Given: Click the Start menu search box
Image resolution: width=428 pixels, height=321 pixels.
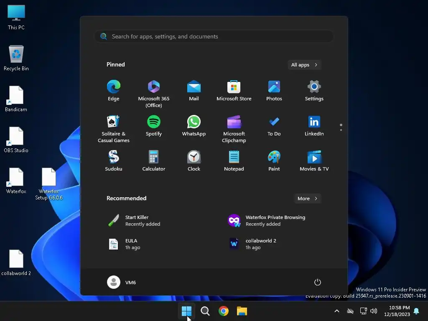Looking at the screenshot, I should (x=214, y=36).
